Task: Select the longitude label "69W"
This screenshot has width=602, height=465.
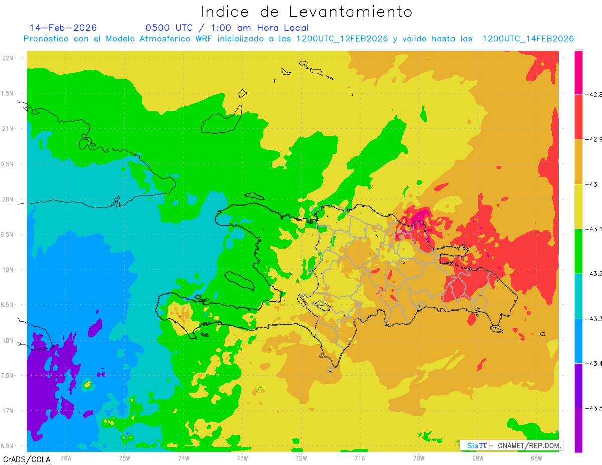Action: (478, 457)
